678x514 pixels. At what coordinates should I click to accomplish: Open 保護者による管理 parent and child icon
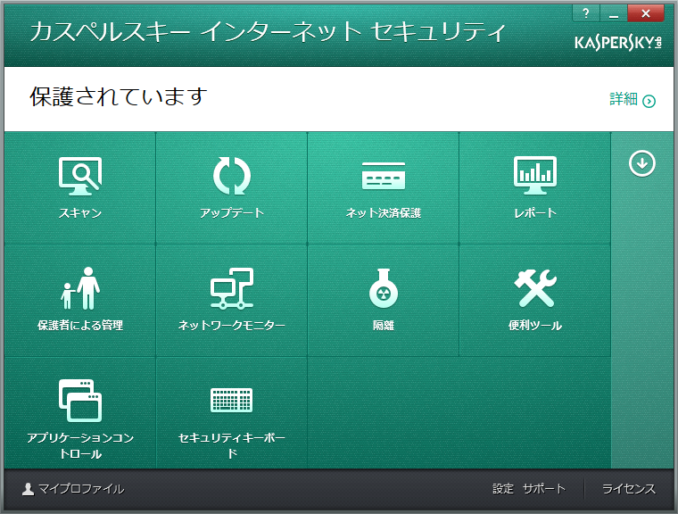[x=80, y=288]
